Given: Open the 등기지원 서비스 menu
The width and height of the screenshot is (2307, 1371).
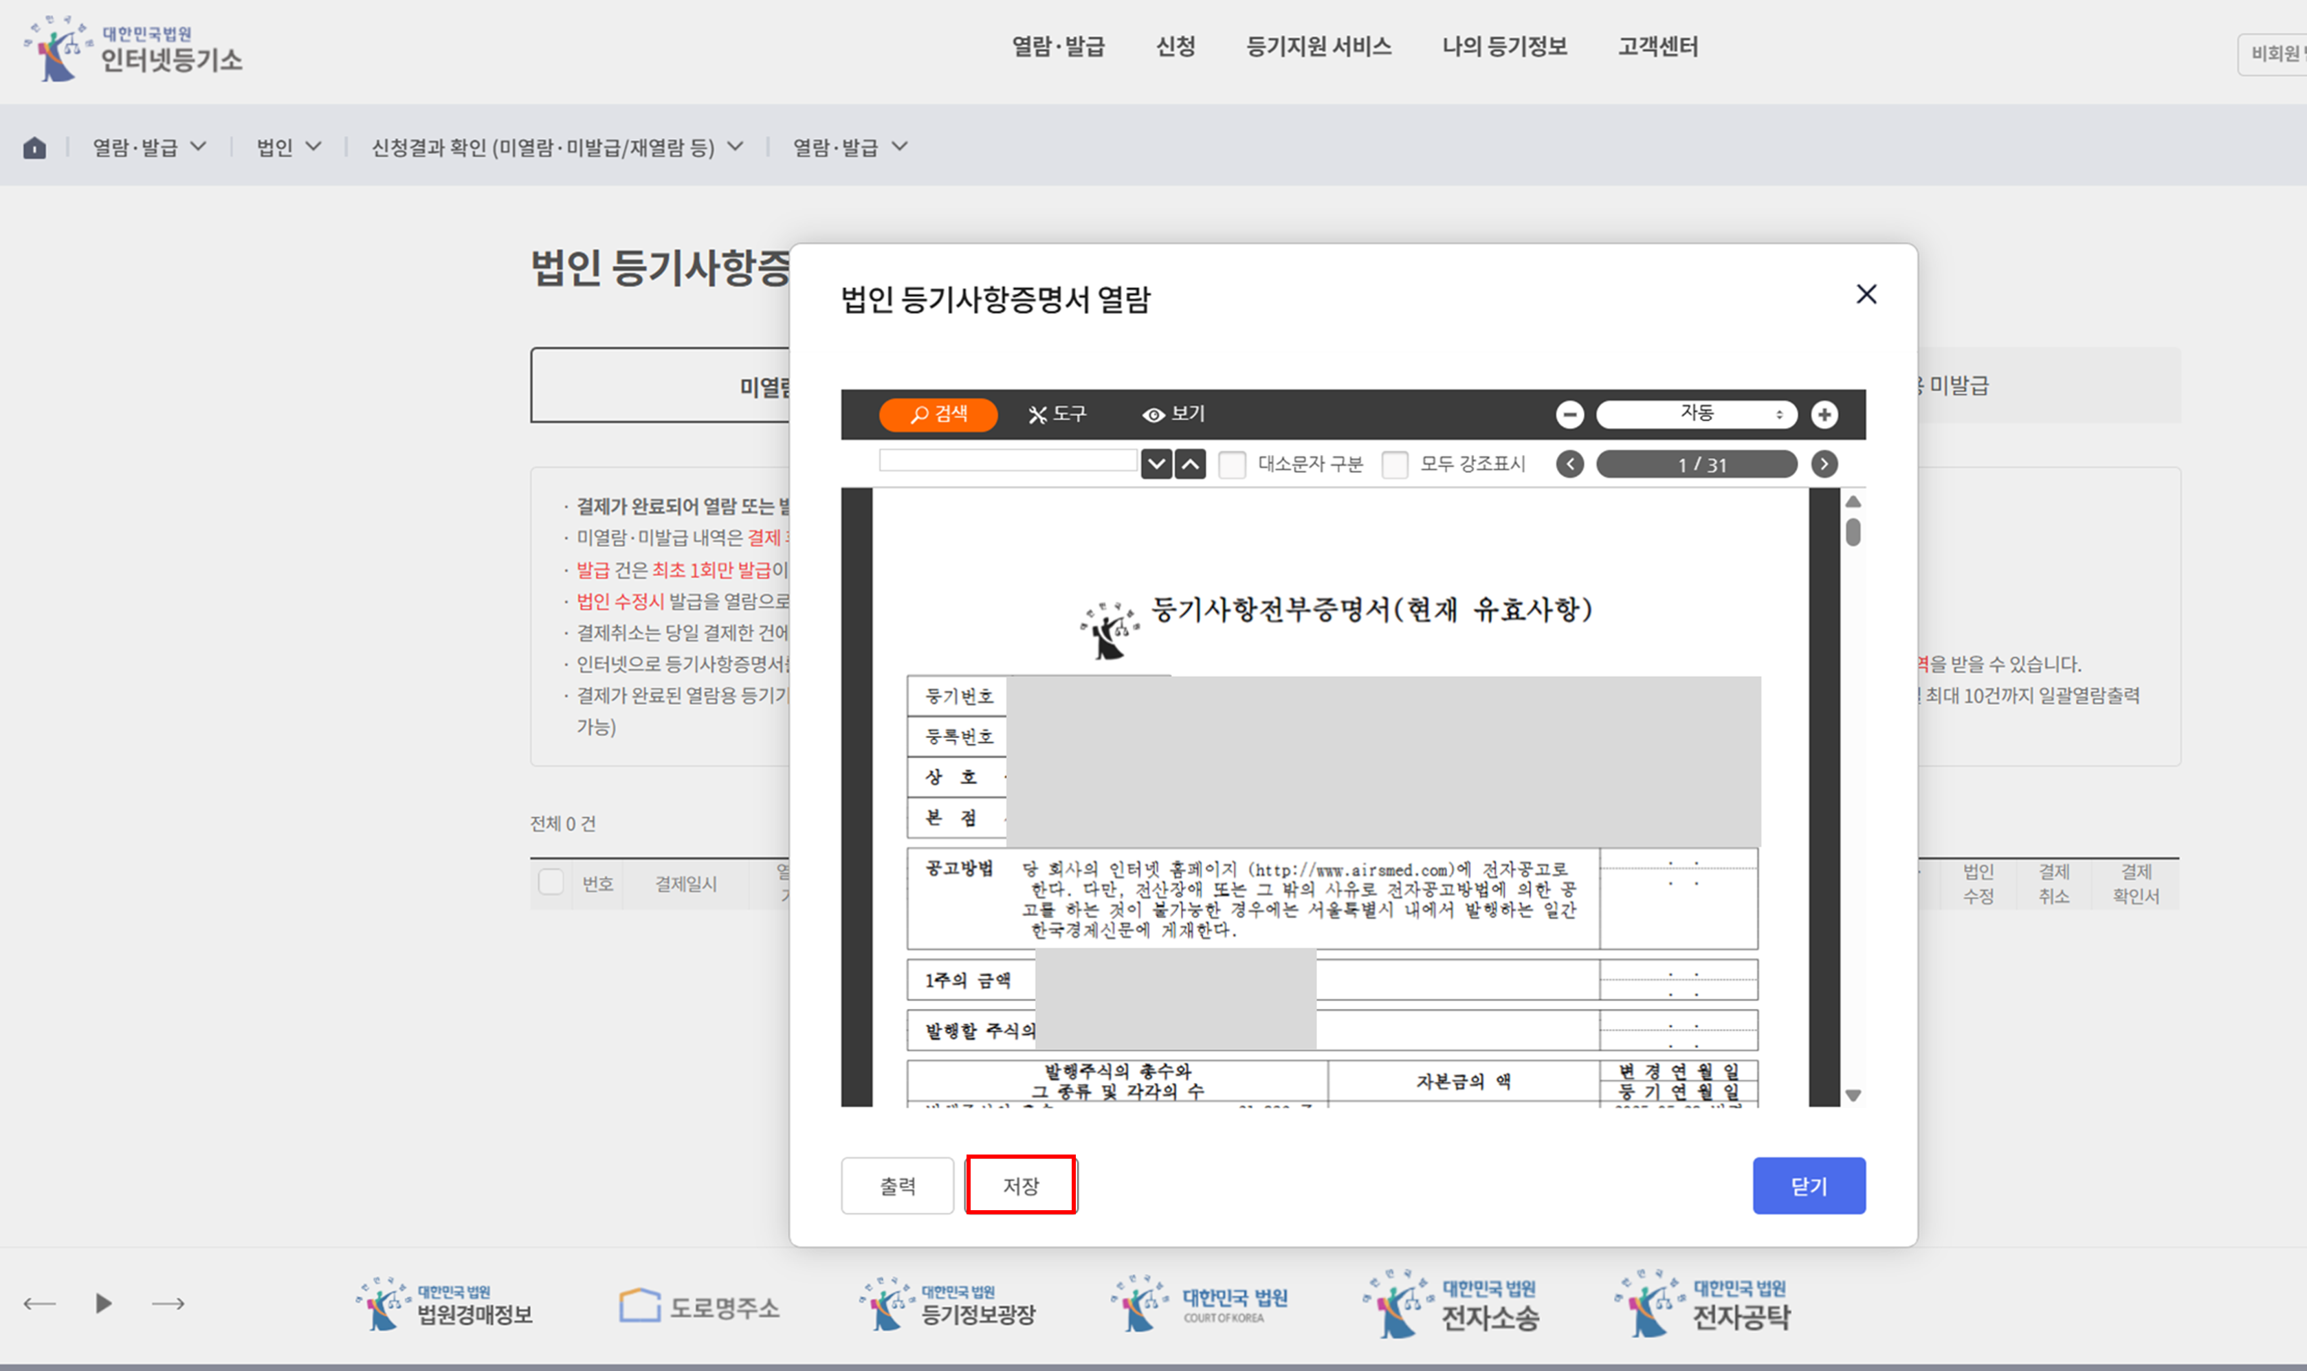Looking at the screenshot, I should point(1318,46).
